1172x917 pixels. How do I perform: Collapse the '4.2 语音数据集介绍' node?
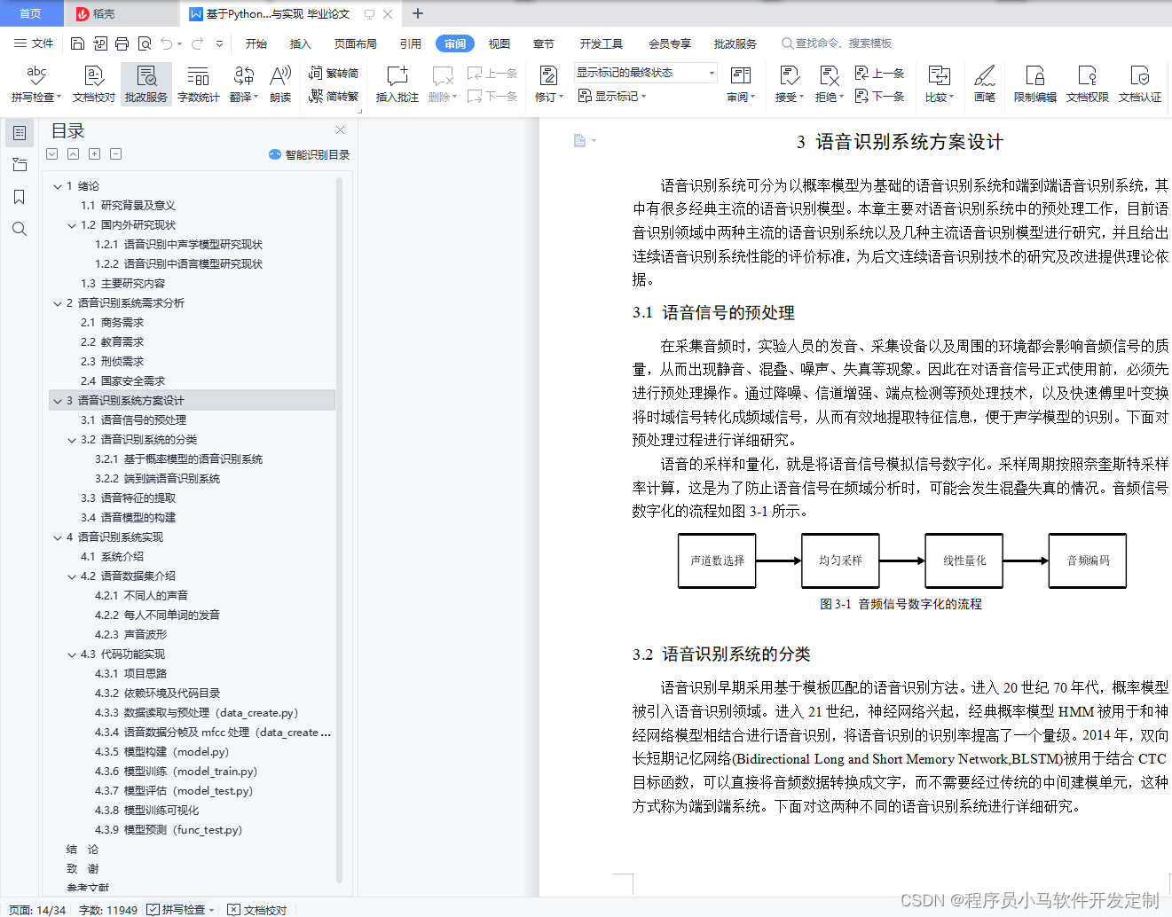72,576
